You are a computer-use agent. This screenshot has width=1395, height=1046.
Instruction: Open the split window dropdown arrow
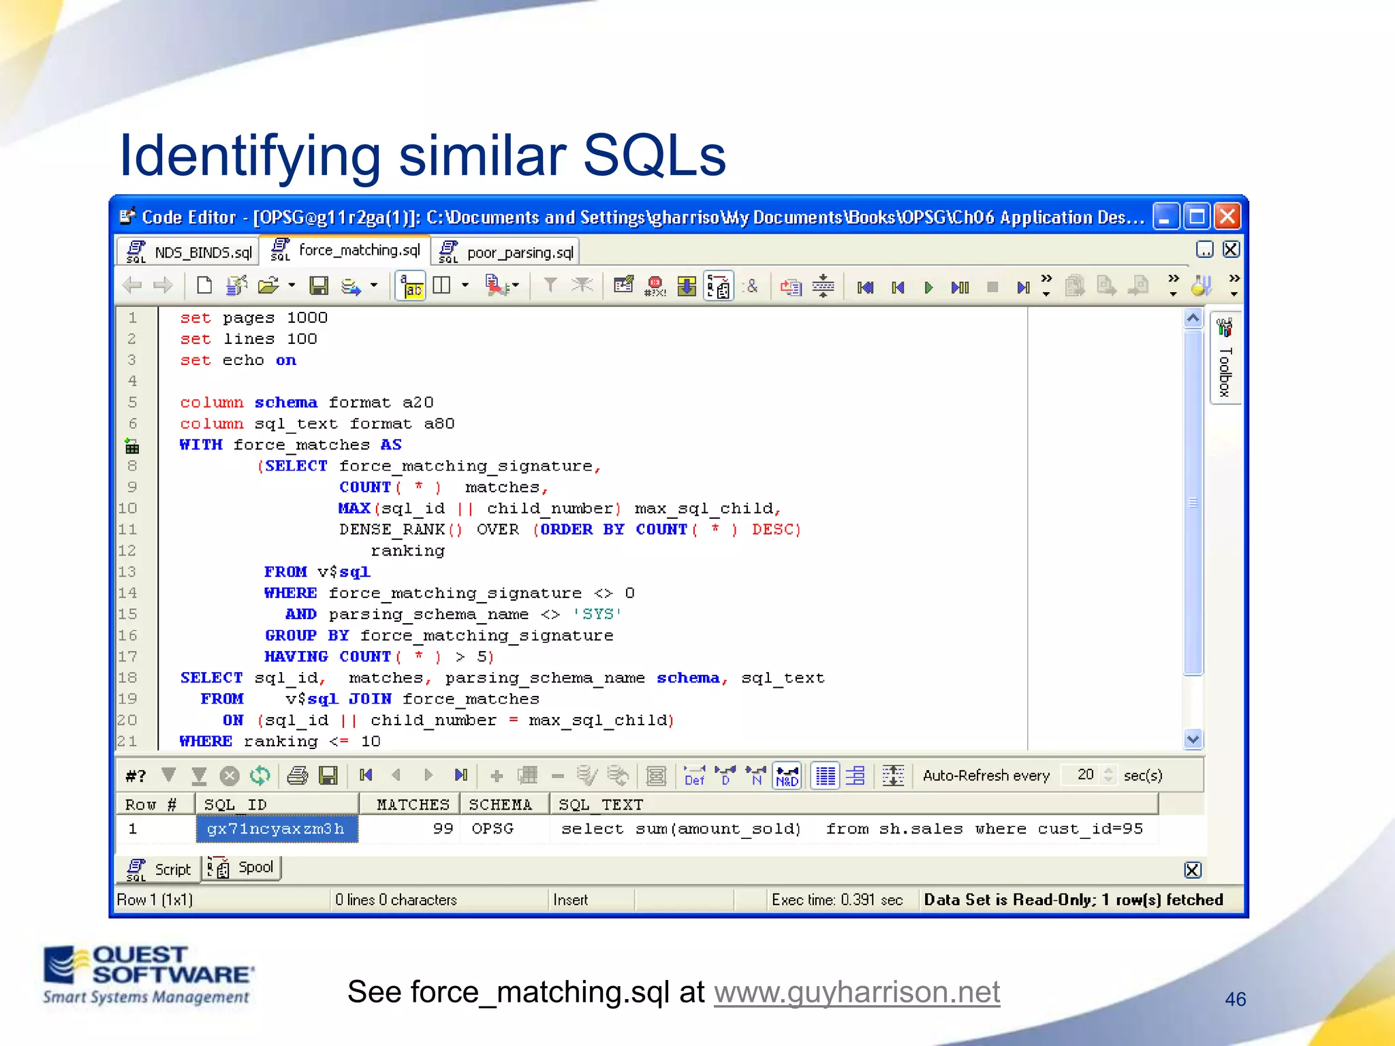pos(465,285)
